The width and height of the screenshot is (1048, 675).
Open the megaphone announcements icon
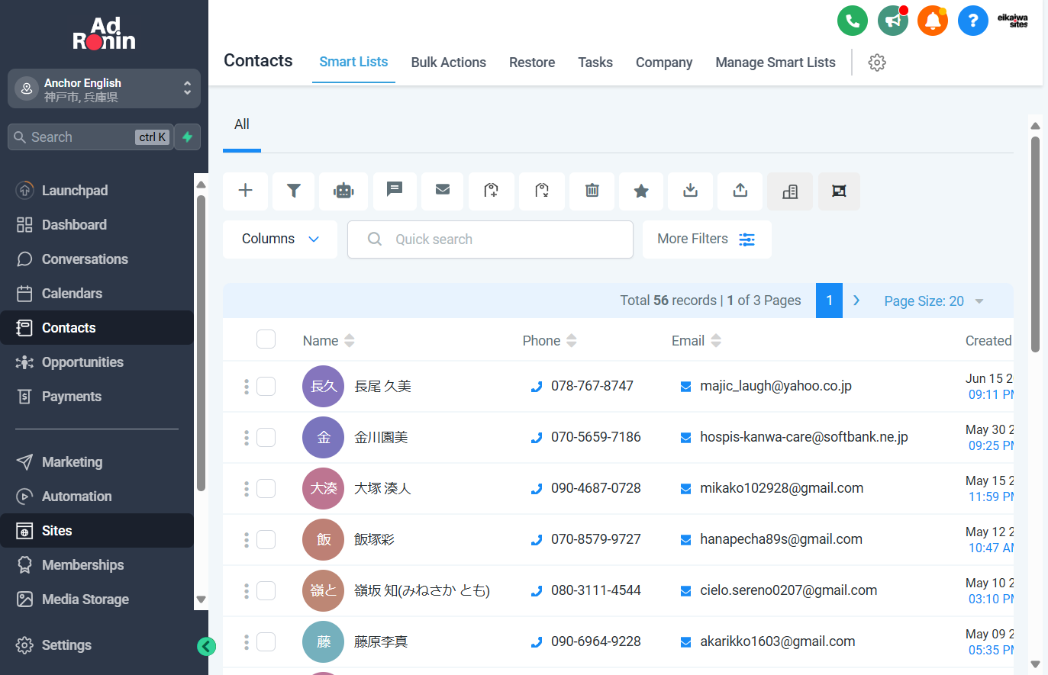tap(892, 21)
